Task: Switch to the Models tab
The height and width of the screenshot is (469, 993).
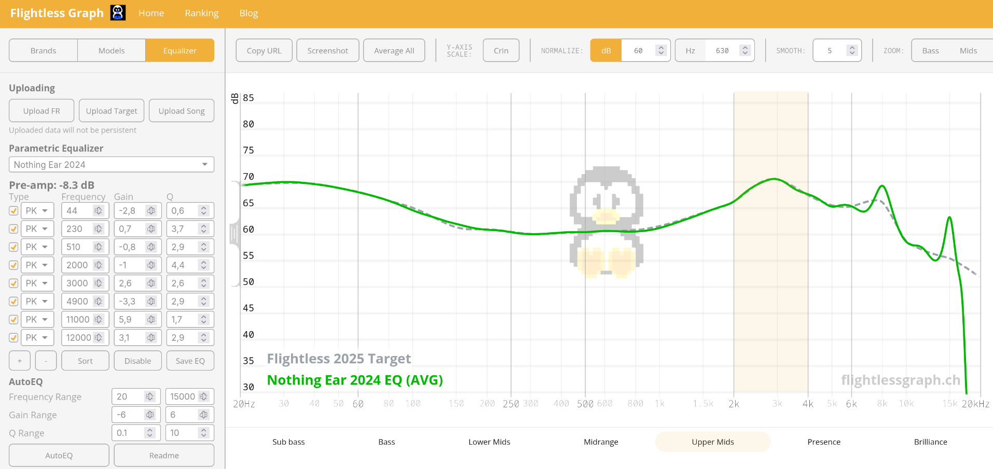Action: coord(112,50)
